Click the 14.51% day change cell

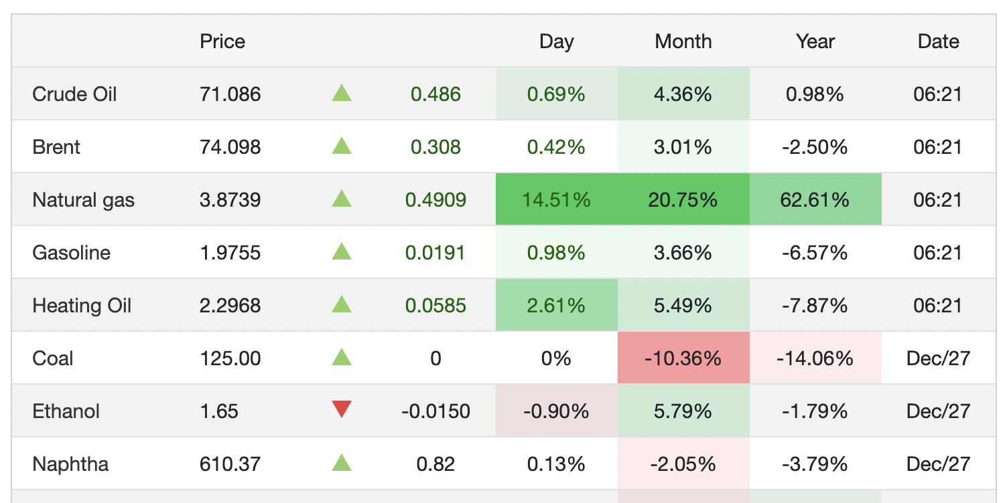556,199
